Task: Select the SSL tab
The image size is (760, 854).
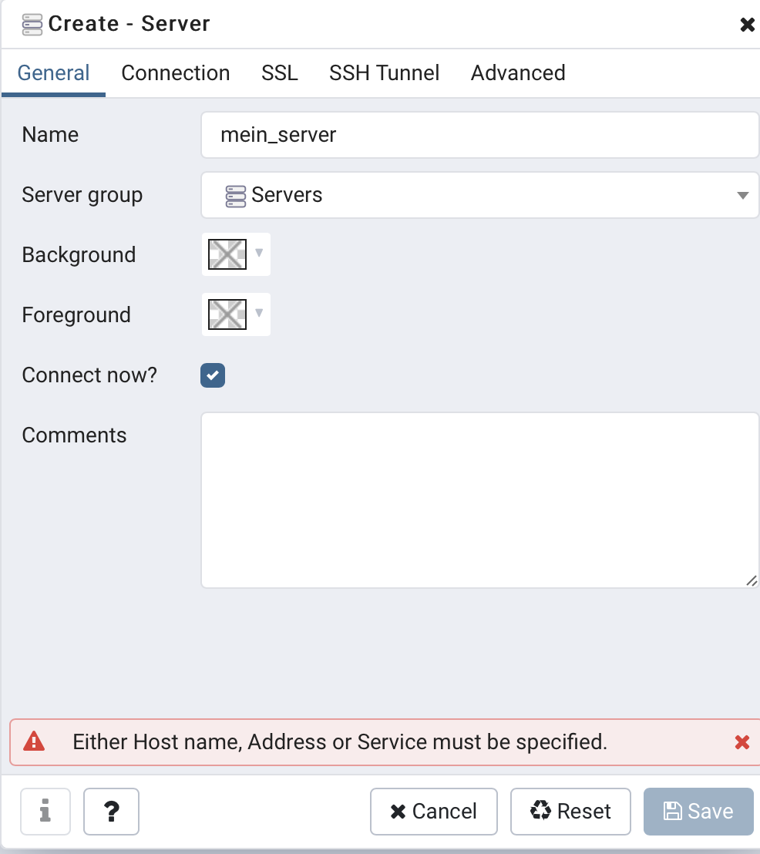Action: point(280,73)
